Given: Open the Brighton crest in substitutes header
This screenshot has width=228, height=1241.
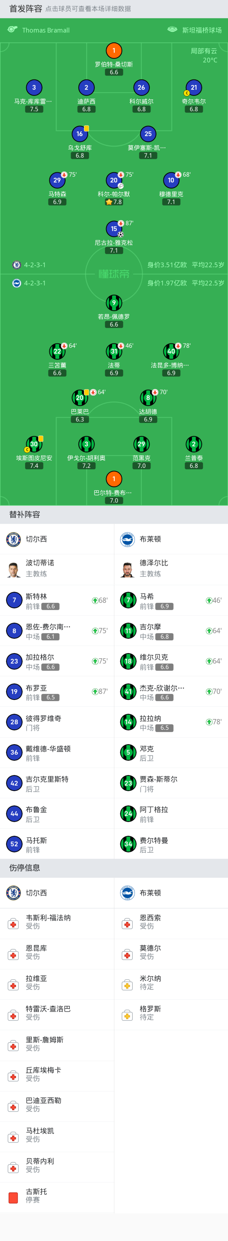Looking at the screenshot, I should coord(128,539).
